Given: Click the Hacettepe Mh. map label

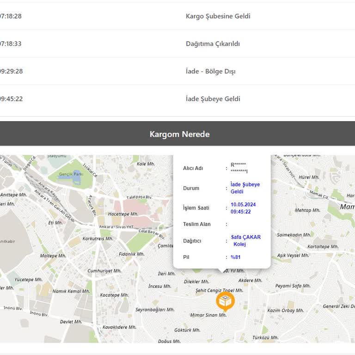Looking at the screenshot, I should tap(123, 214).
